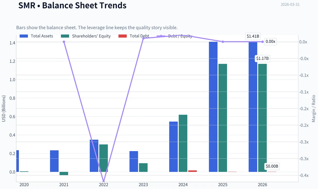The height and width of the screenshot is (189, 318).
Task: Click the "$1.41B" data label
Action: [x=253, y=36]
